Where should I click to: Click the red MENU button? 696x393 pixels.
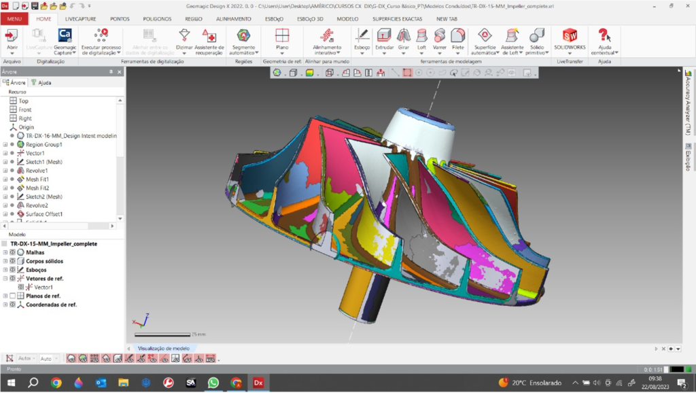pos(14,19)
